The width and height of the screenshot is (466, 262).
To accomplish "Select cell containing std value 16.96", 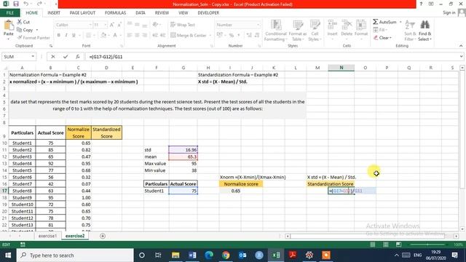I will [183, 150].
